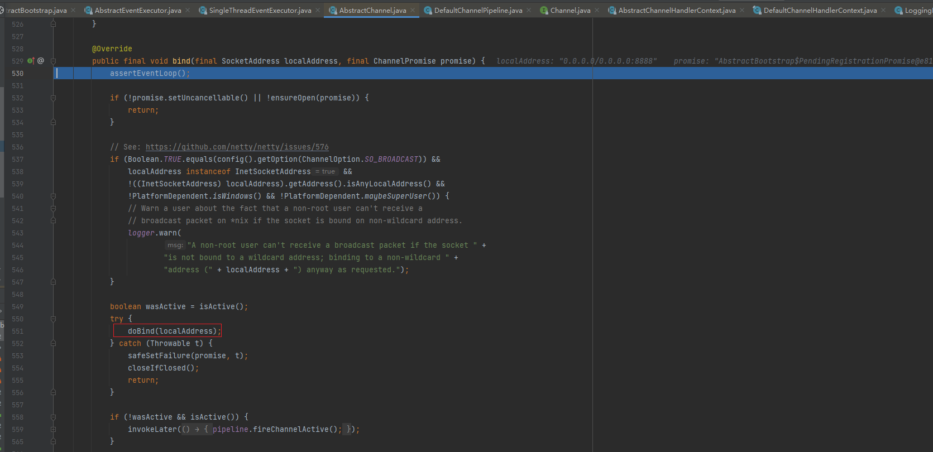Close the Channel.java tab

click(x=597, y=11)
